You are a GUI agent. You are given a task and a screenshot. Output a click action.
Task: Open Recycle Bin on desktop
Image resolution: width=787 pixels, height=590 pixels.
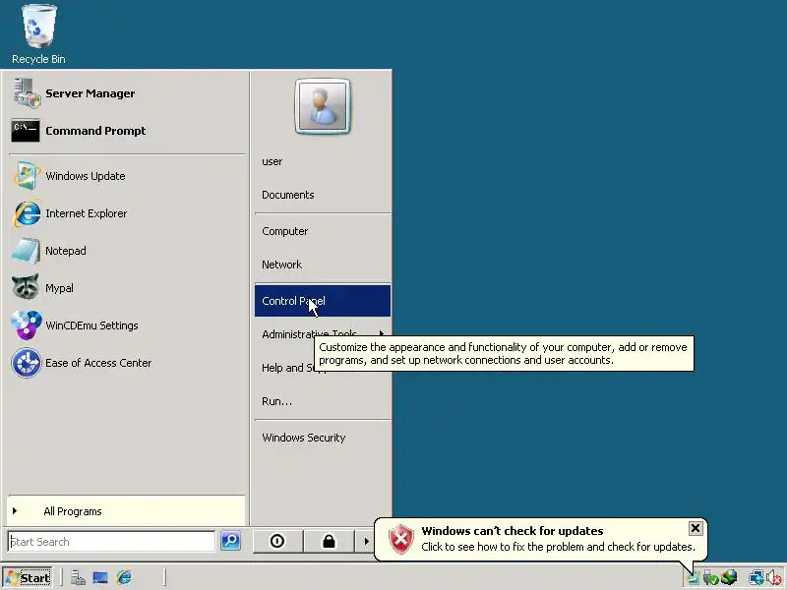tap(38, 34)
